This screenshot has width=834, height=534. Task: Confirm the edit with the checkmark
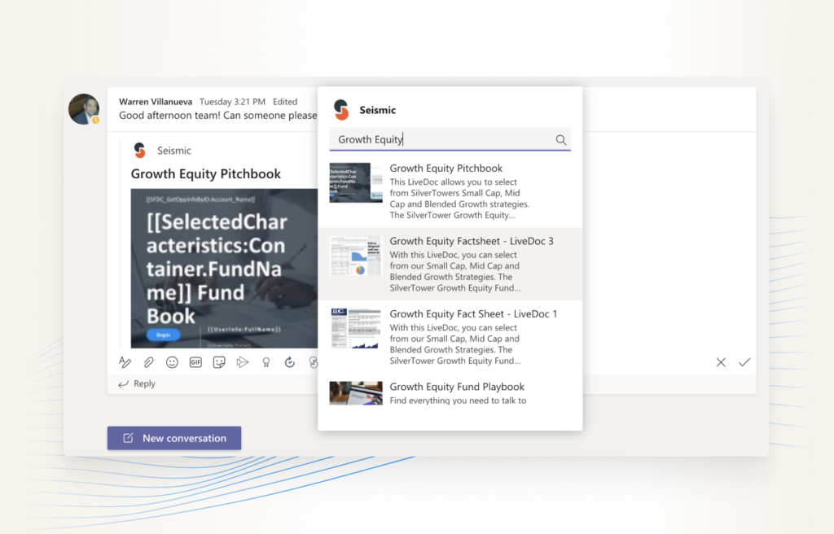[744, 362]
